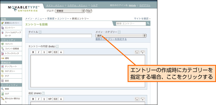216x105 pixels.
Task: Click ログアウト link
Action: click(x=145, y=5)
